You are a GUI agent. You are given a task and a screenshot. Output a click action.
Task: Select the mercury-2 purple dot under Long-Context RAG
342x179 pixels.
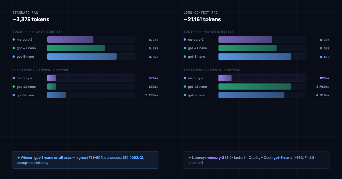click(184, 40)
